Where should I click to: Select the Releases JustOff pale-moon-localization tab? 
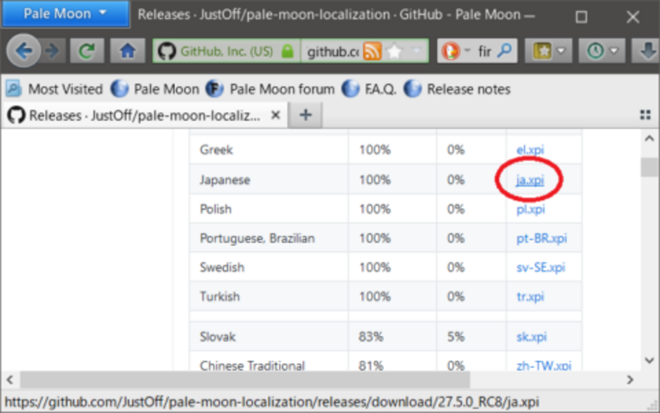(x=145, y=116)
